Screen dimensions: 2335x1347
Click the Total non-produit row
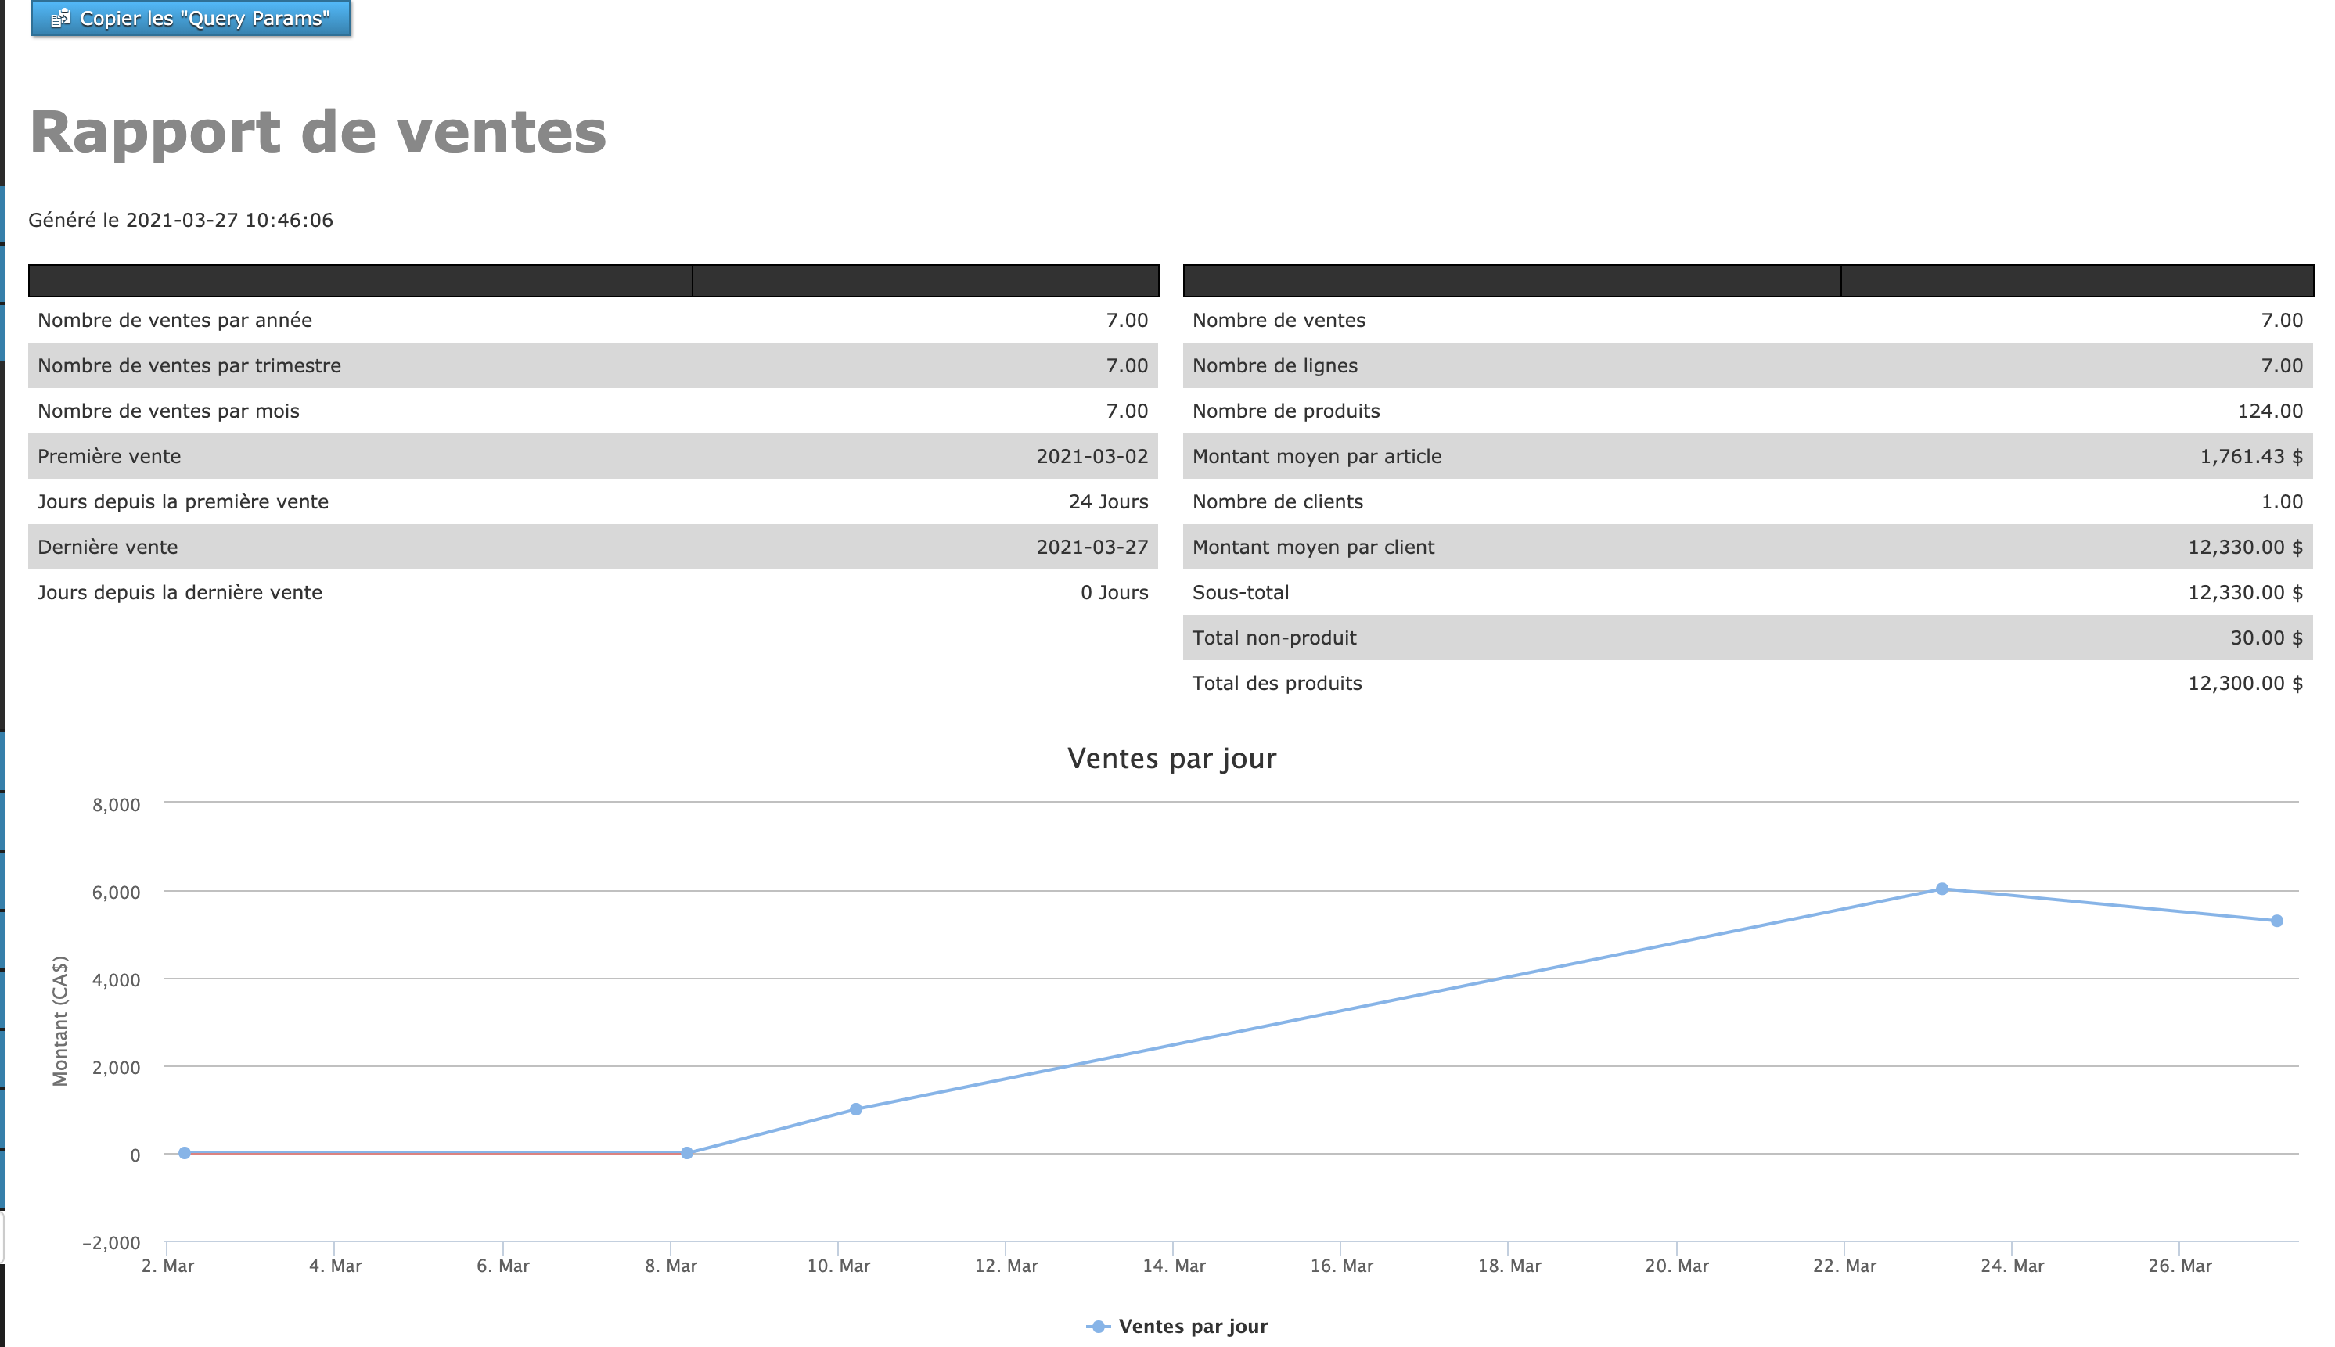pos(1747,638)
